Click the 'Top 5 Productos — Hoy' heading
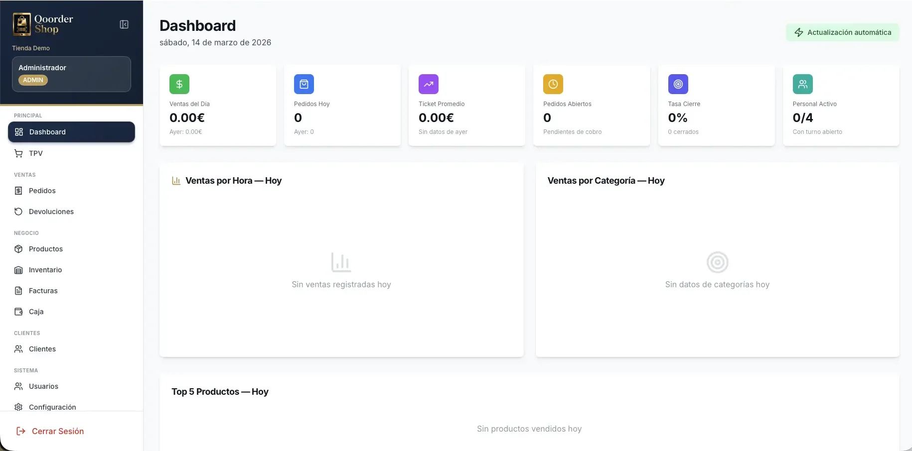912x451 pixels. pos(220,392)
